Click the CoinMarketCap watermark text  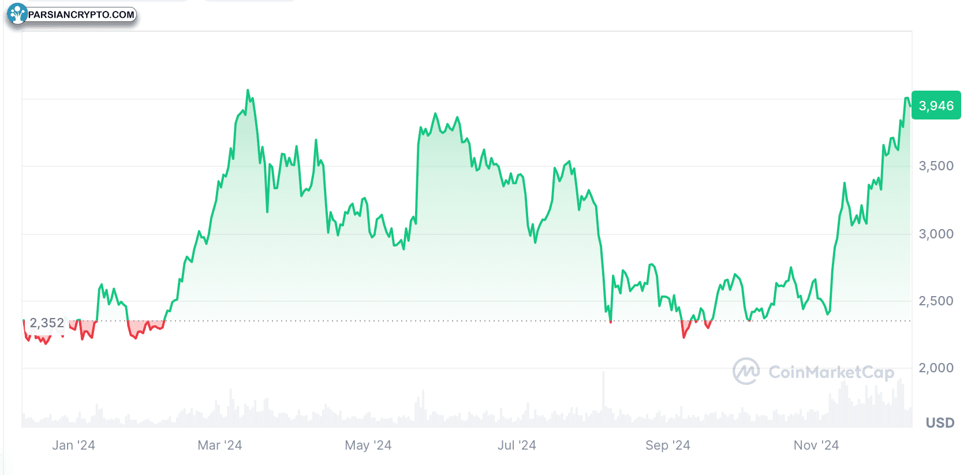[x=831, y=372]
